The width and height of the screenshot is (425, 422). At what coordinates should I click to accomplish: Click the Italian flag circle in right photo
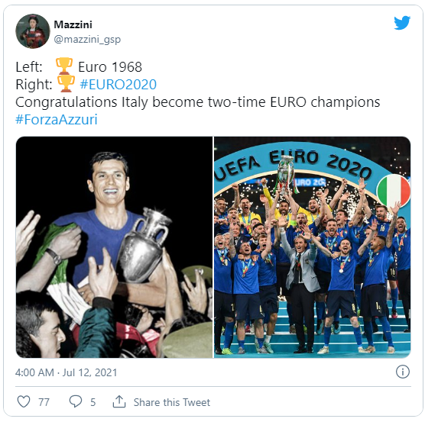[x=394, y=191]
